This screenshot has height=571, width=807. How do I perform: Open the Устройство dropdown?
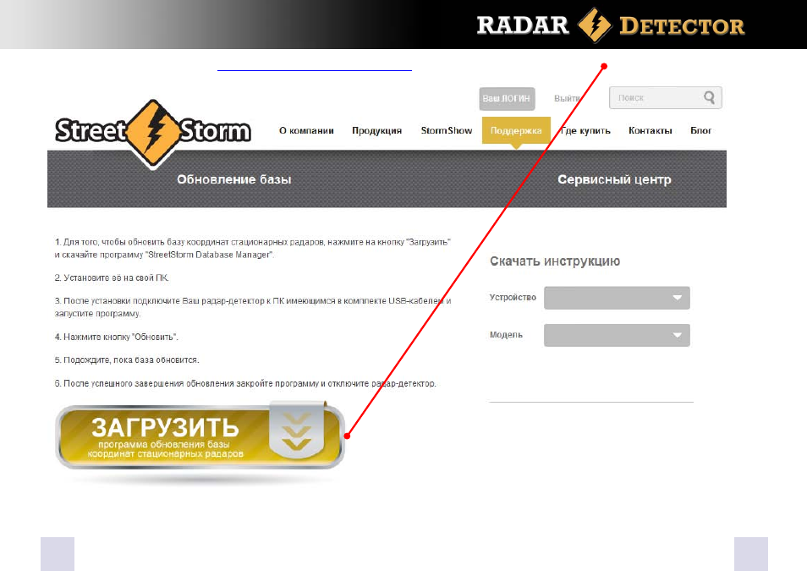pos(617,298)
